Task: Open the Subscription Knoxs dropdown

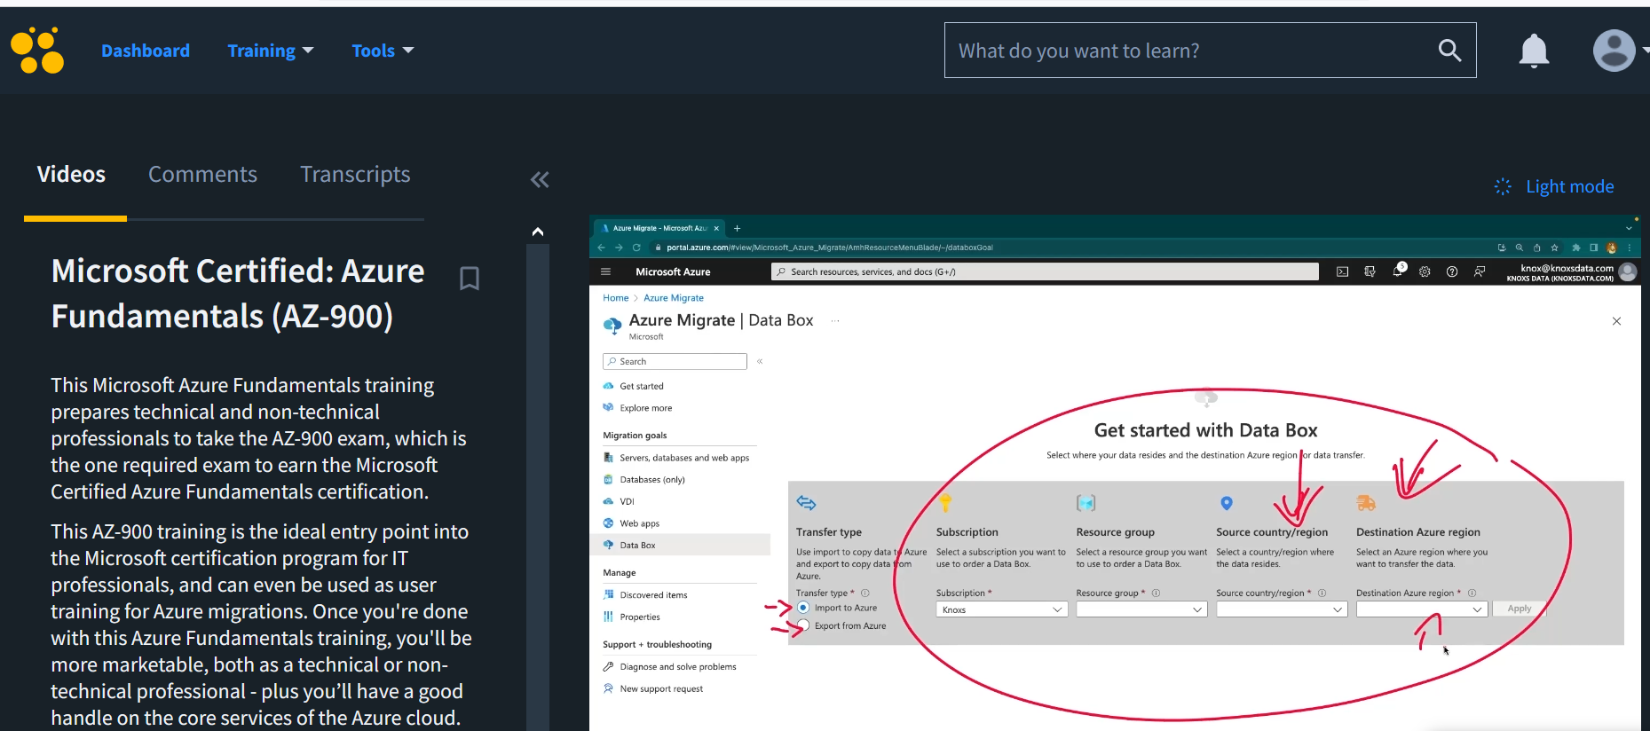Action: (x=1001, y=609)
